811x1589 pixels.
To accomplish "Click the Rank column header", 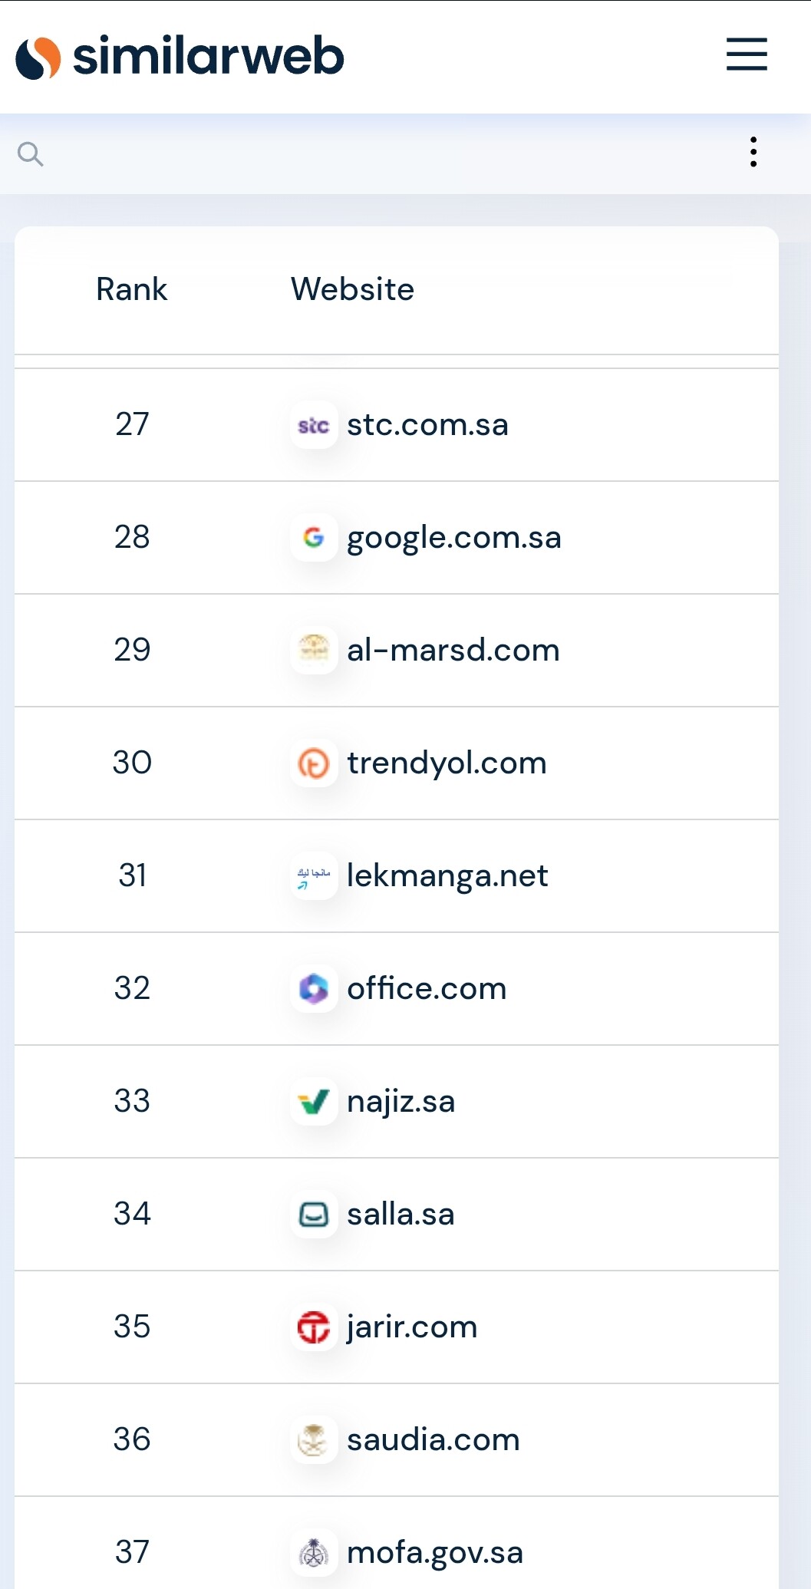I will pyautogui.click(x=131, y=289).
